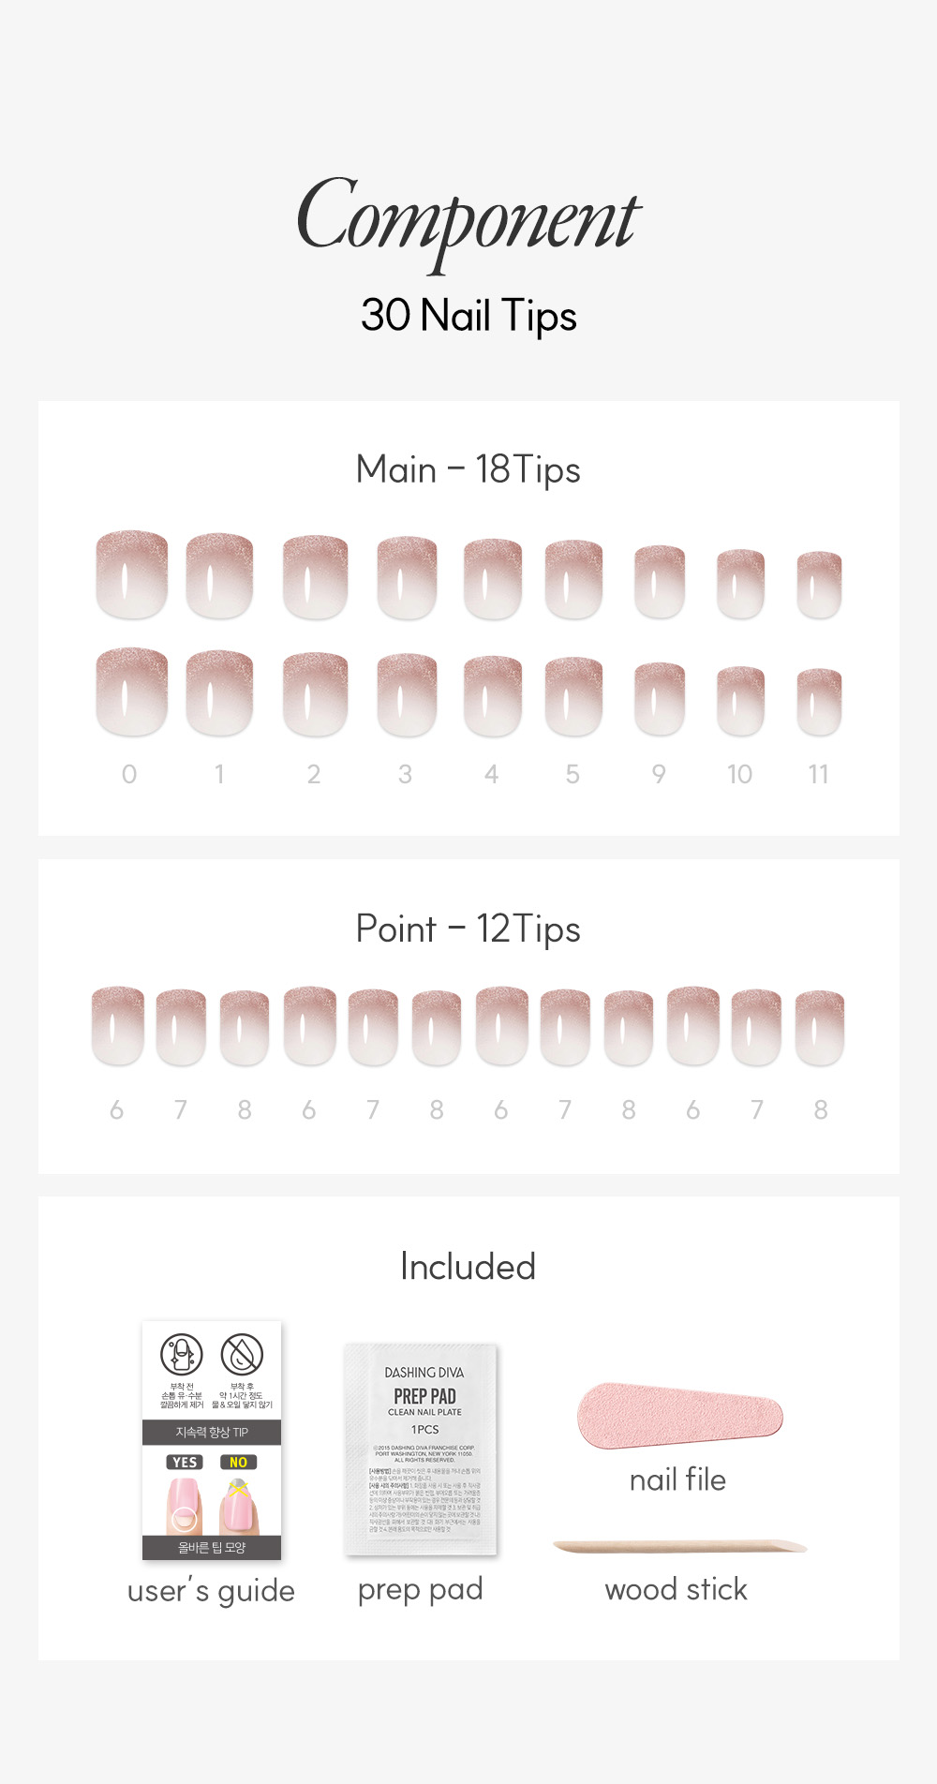Select the pink nail file image
Viewport: 937px width, 1784px height.
pos(679,1415)
